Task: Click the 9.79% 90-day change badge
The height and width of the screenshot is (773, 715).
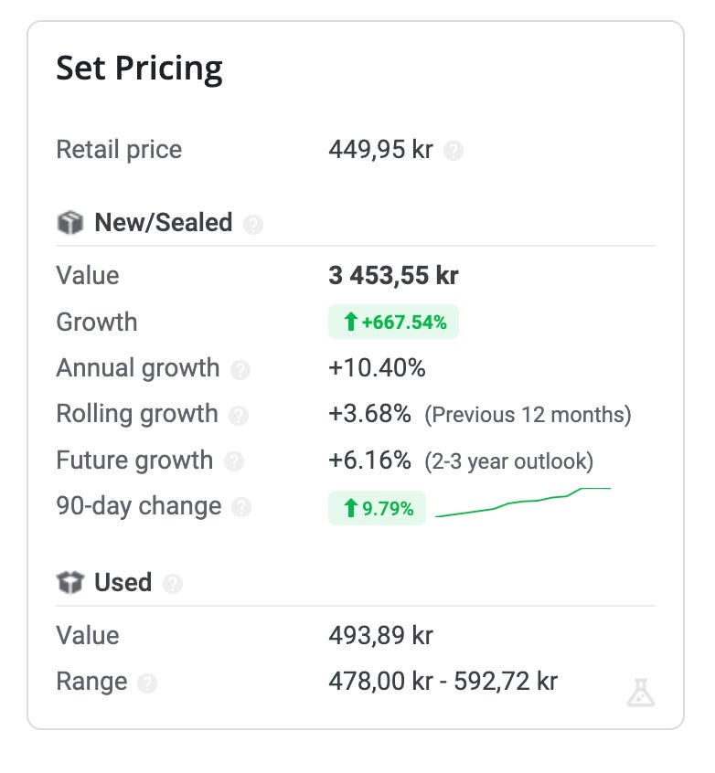Action: click(x=377, y=508)
